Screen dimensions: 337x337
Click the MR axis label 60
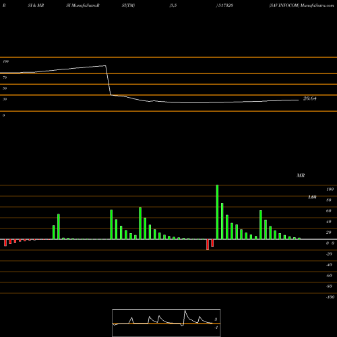[x=329, y=211]
